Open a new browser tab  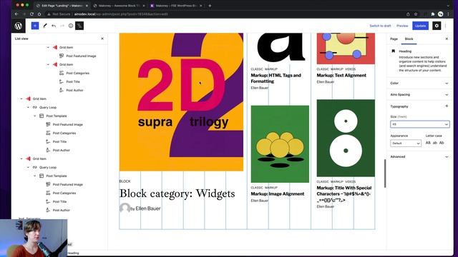point(210,6)
